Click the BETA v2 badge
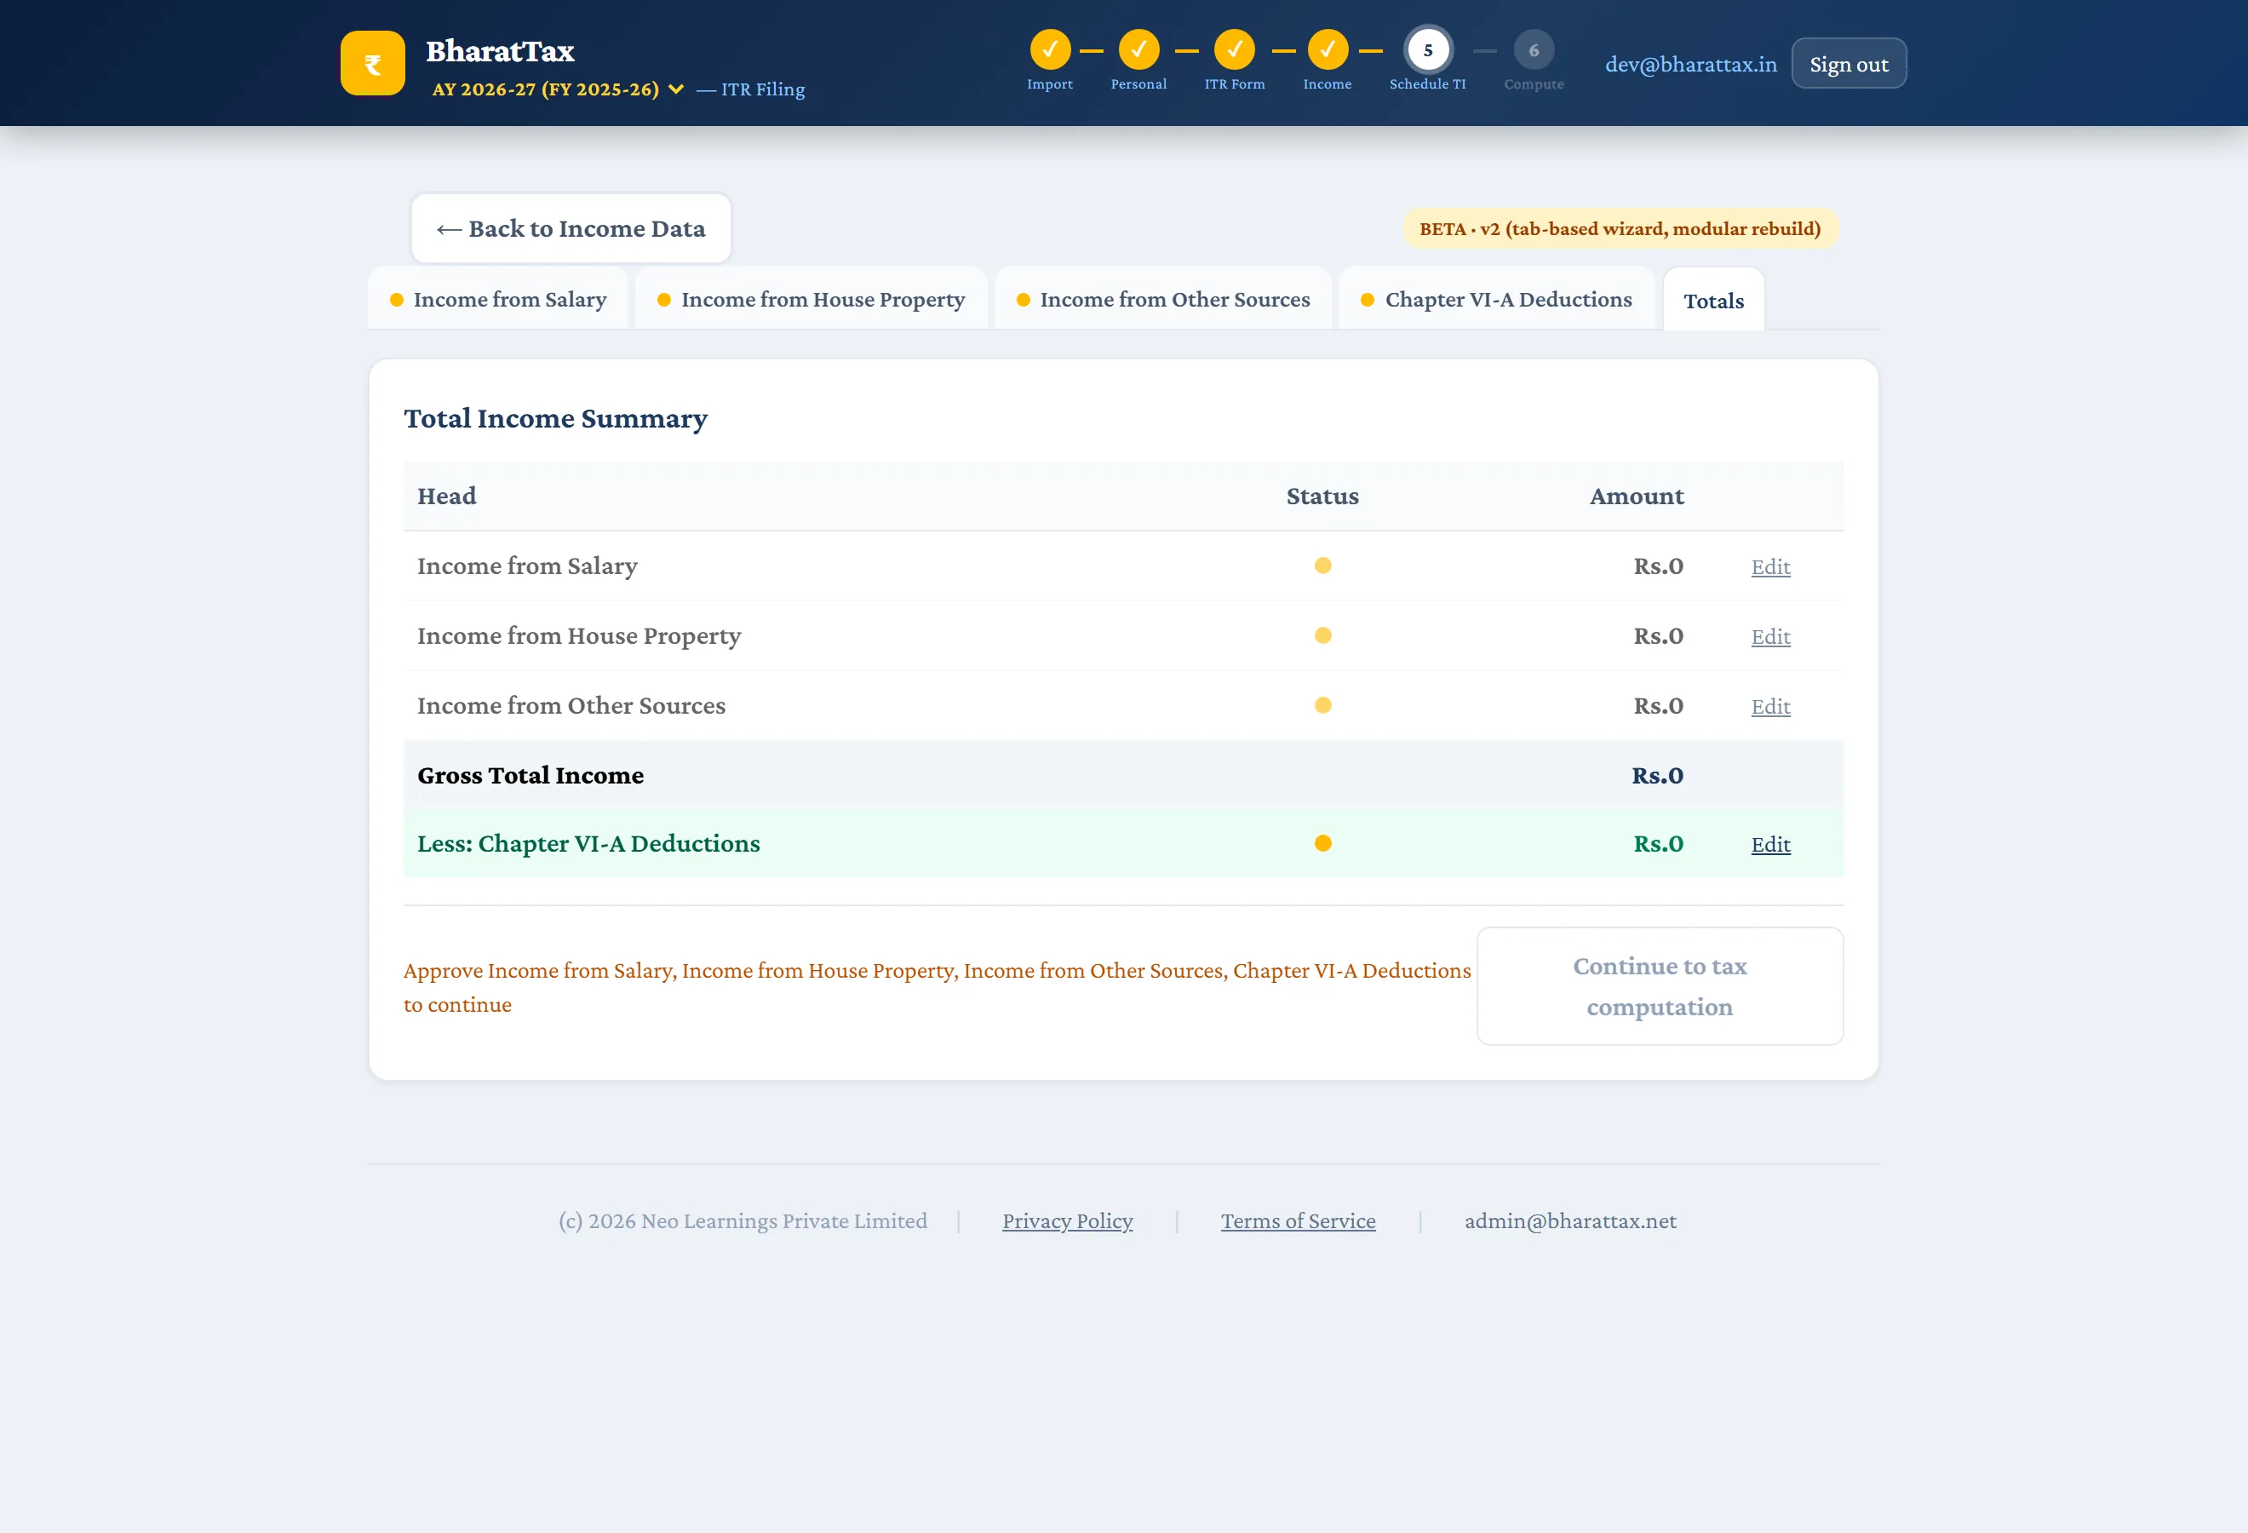The height and width of the screenshot is (1533, 2248). 1620,228
